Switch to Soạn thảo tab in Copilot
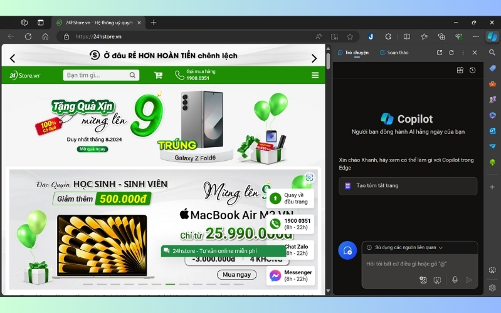Image resolution: width=501 pixels, height=313 pixels. click(394, 53)
